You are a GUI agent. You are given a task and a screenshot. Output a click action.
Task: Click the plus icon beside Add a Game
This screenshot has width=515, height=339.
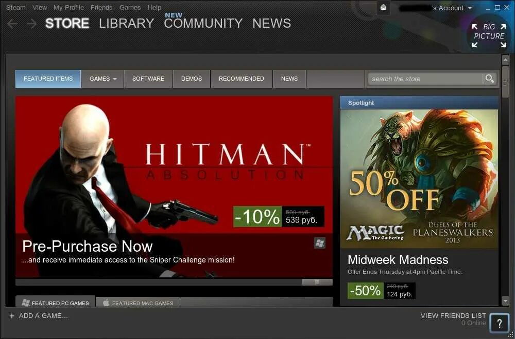(12, 316)
